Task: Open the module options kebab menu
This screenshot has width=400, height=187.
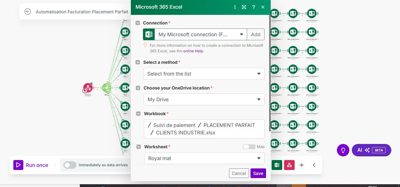Action: coord(235,7)
